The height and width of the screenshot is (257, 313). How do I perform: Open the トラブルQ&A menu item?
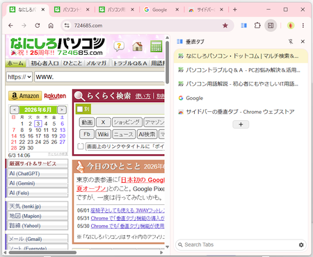(130, 63)
